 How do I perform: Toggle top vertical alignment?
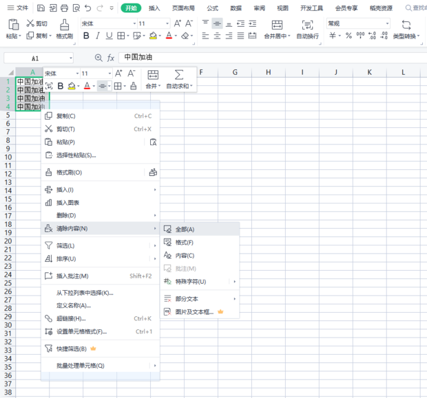click(x=205, y=23)
